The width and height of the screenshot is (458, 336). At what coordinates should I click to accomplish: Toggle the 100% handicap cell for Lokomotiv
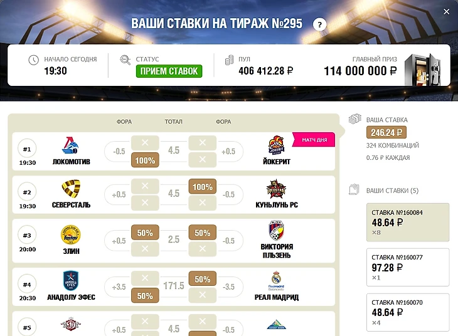pos(145,160)
